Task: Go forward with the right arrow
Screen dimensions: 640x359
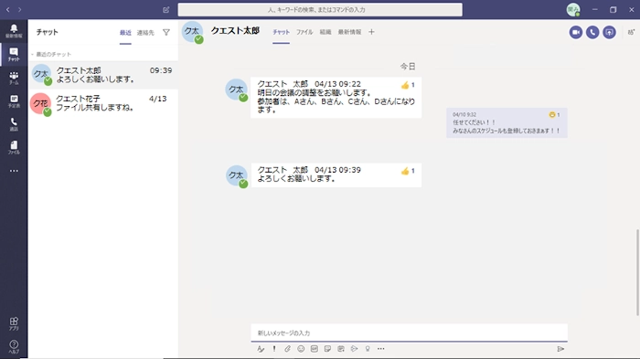Action: click(x=19, y=9)
